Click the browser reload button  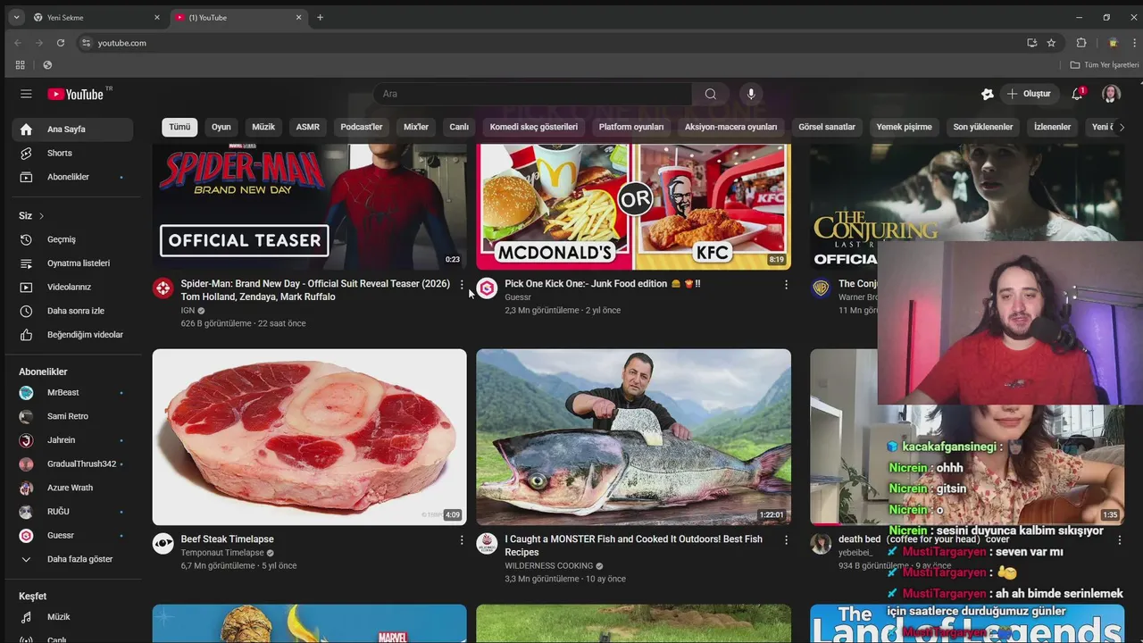[x=60, y=43]
